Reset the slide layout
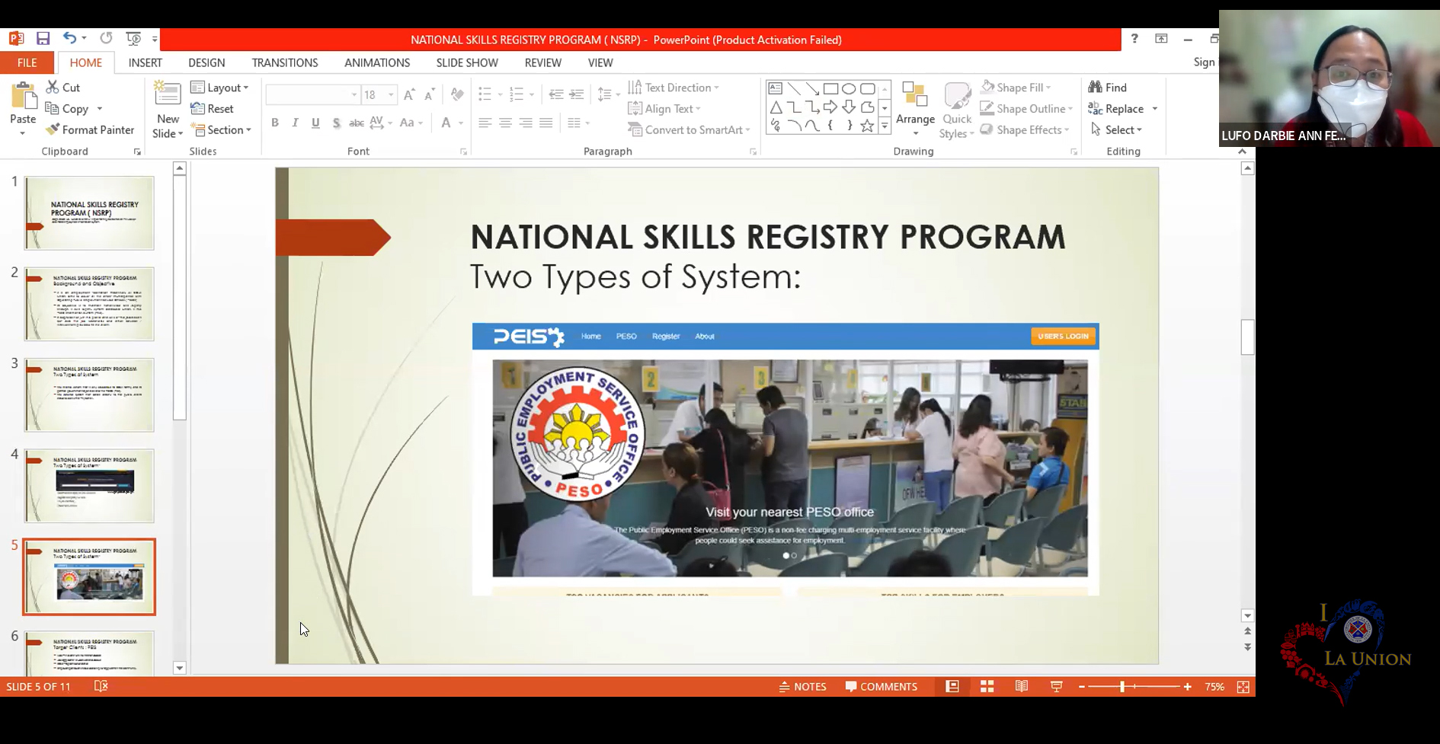 click(212, 109)
